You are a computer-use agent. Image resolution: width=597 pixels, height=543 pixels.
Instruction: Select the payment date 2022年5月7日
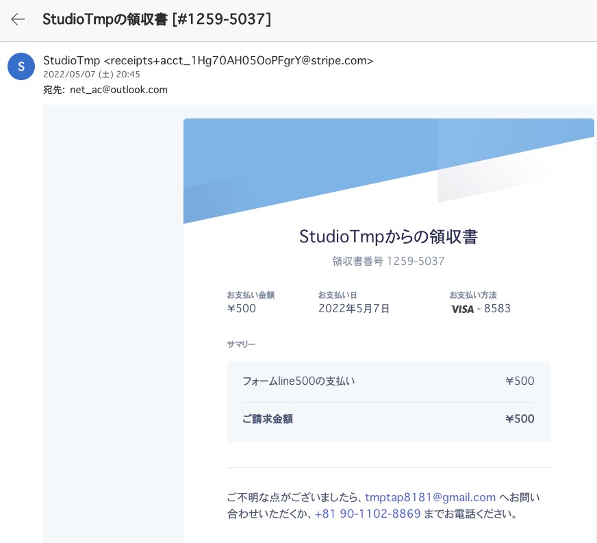click(x=354, y=308)
